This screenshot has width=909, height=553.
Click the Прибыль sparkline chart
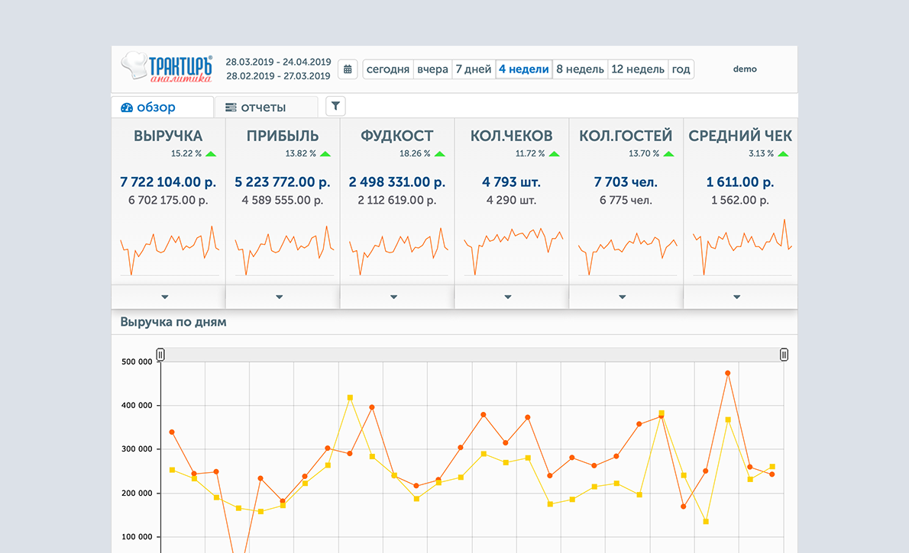283,250
